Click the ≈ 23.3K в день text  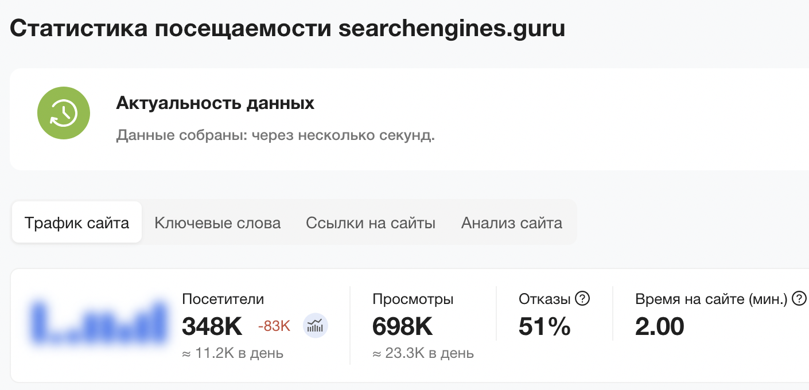(423, 353)
